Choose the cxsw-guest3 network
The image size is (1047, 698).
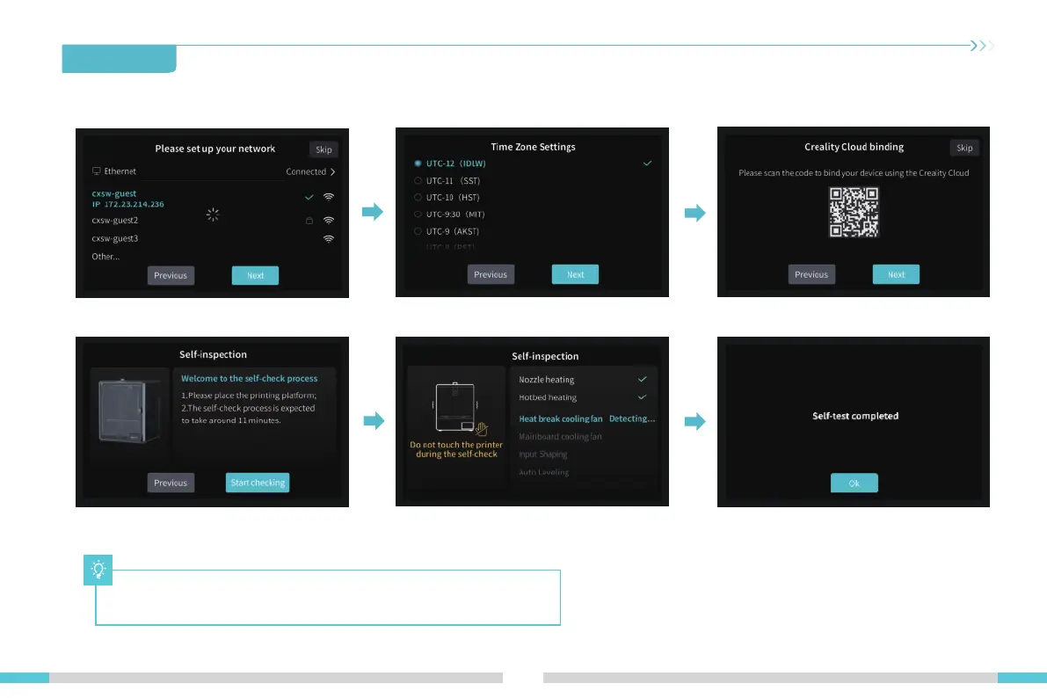pyautogui.click(x=115, y=238)
